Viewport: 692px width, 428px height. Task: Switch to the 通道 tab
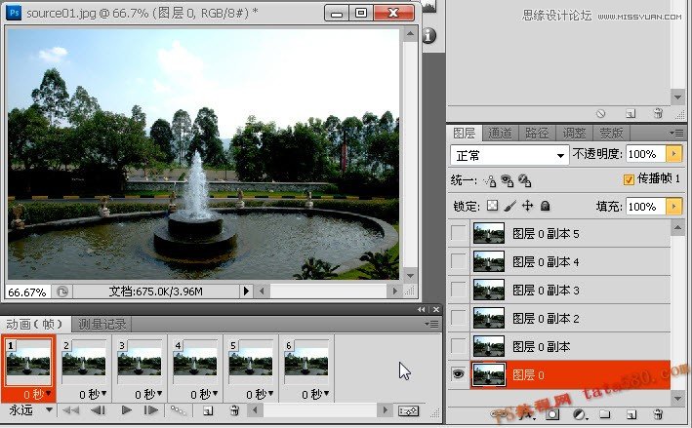[500, 133]
